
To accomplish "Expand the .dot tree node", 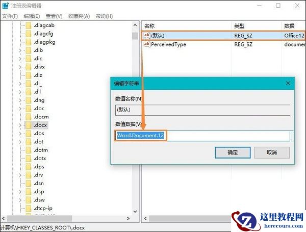I will [x=20, y=142].
